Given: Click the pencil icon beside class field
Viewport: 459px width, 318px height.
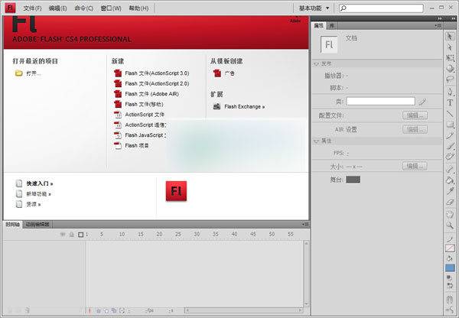Looking at the screenshot, I should tap(422, 102).
